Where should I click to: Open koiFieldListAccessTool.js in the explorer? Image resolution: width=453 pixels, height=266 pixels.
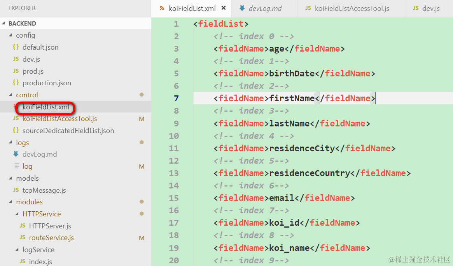click(59, 119)
